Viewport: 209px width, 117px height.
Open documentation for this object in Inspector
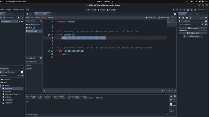pos(206,21)
